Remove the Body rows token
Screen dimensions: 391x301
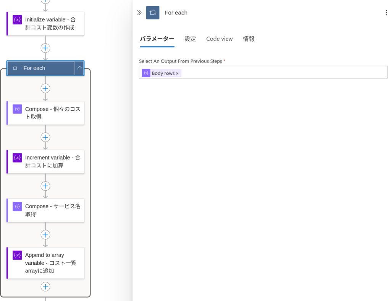pyautogui.click(x=177, y=74)
